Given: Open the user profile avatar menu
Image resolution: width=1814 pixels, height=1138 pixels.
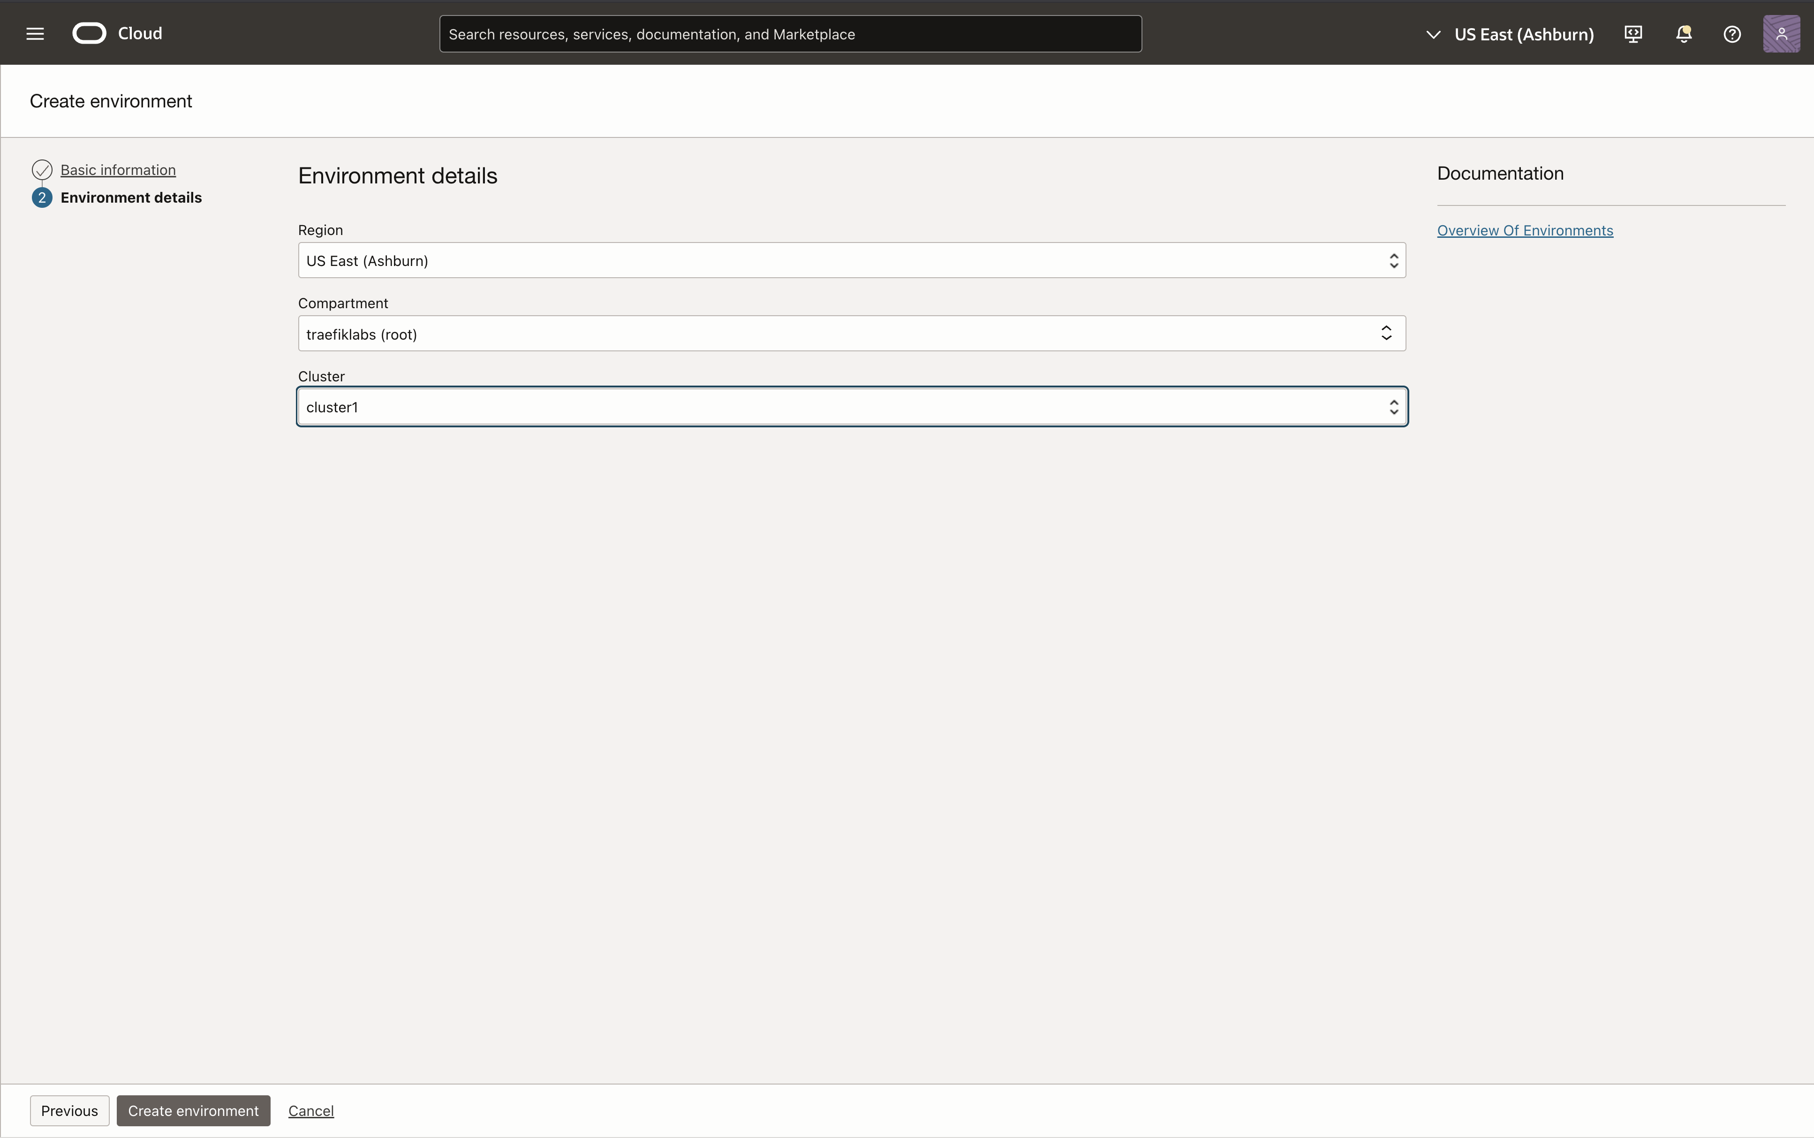Looking at the screenshot, I should [x=1781, y=34].
